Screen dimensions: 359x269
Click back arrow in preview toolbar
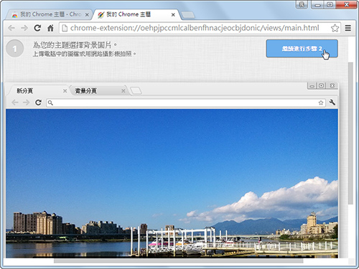click(15, 103)
